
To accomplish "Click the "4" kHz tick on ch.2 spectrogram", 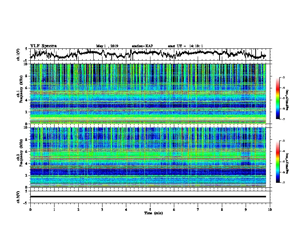I will coord(27,164).
